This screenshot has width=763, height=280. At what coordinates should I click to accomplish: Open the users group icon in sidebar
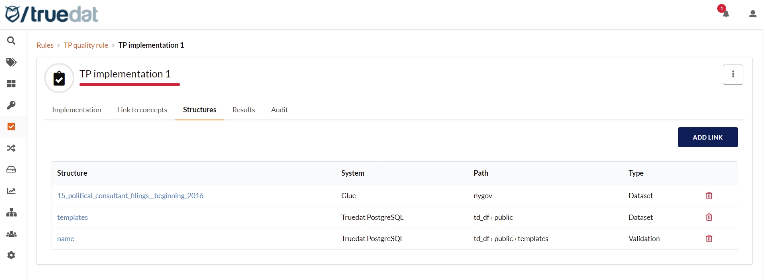point(11,234)
